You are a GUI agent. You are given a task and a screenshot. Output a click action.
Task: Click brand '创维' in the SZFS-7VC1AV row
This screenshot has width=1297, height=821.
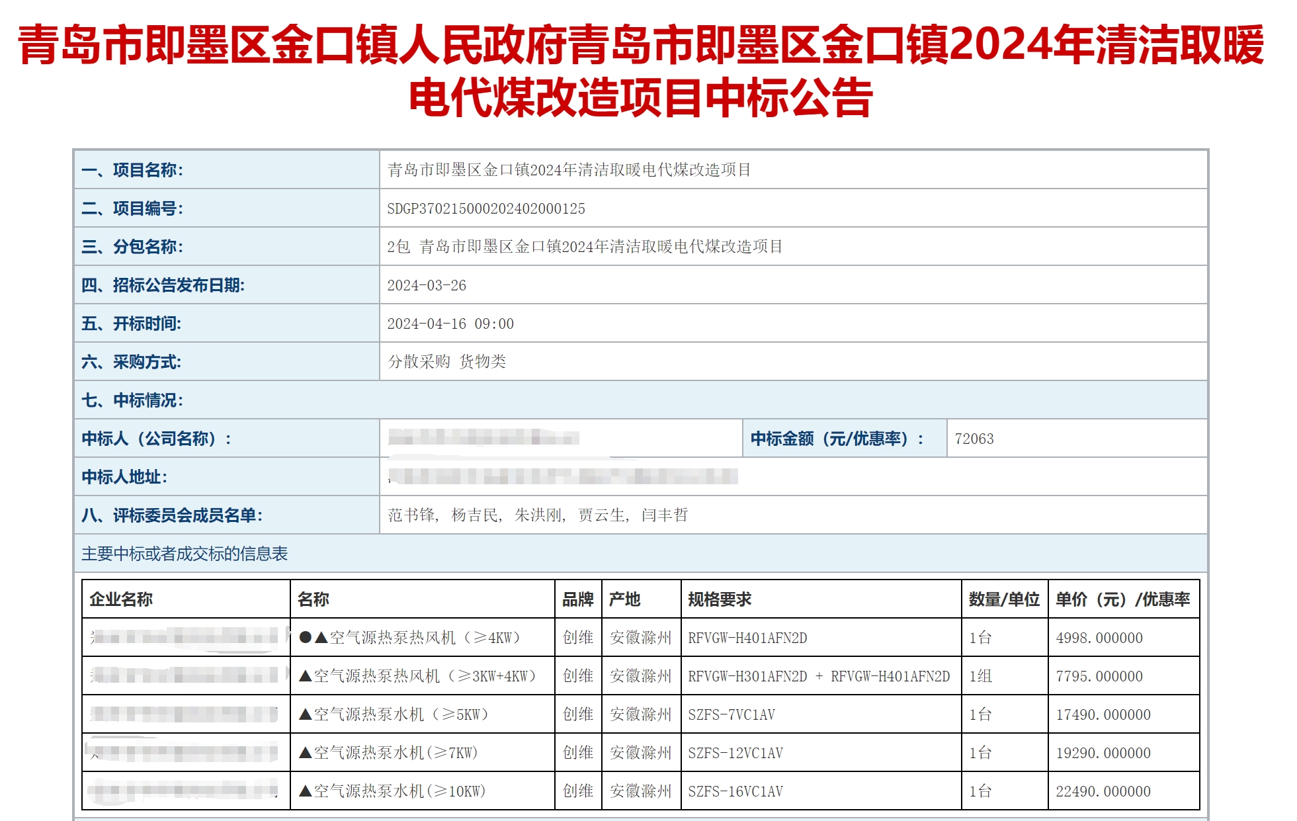tap(578, 714)
